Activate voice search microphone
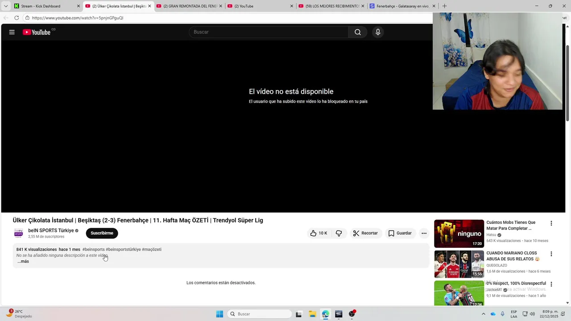This screenshot has width=571, height=321. tap(378, 32)
